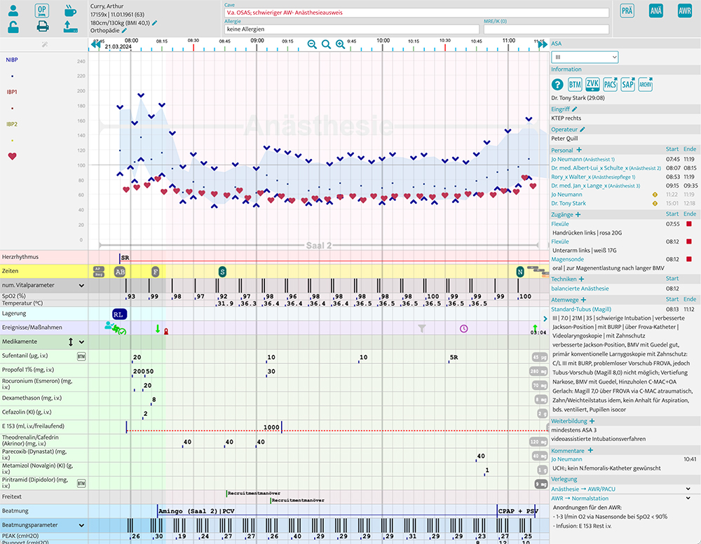Open the balancierte Anästhesie technique link
The height and width of the screenshot is (544, 701).
580,288
